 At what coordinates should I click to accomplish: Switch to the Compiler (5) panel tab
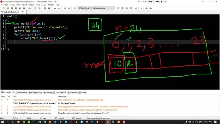pos(8,92)
